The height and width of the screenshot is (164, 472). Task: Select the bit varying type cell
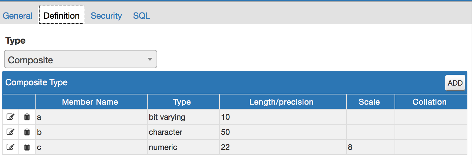click(x=183, y=117)
